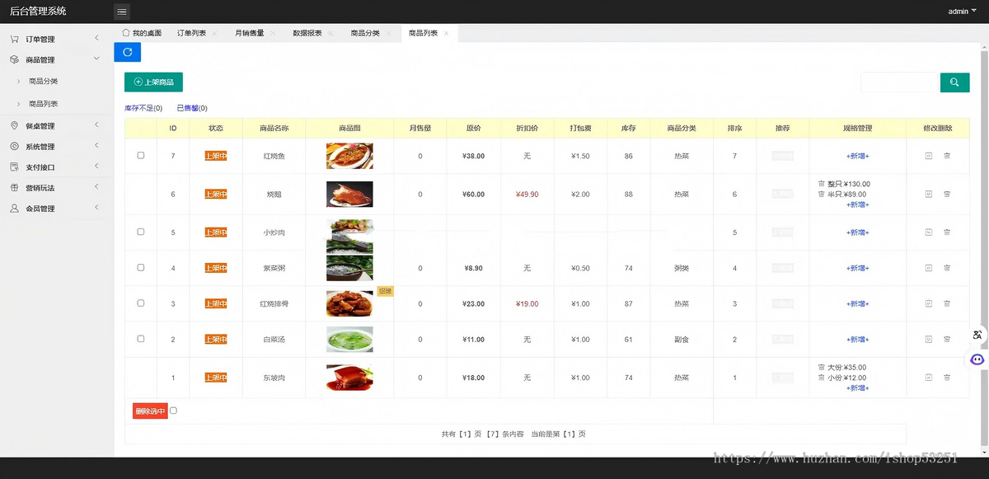
Task: Remove the 小份 ¥12.00 spec via trash icon
Action: 821,378
